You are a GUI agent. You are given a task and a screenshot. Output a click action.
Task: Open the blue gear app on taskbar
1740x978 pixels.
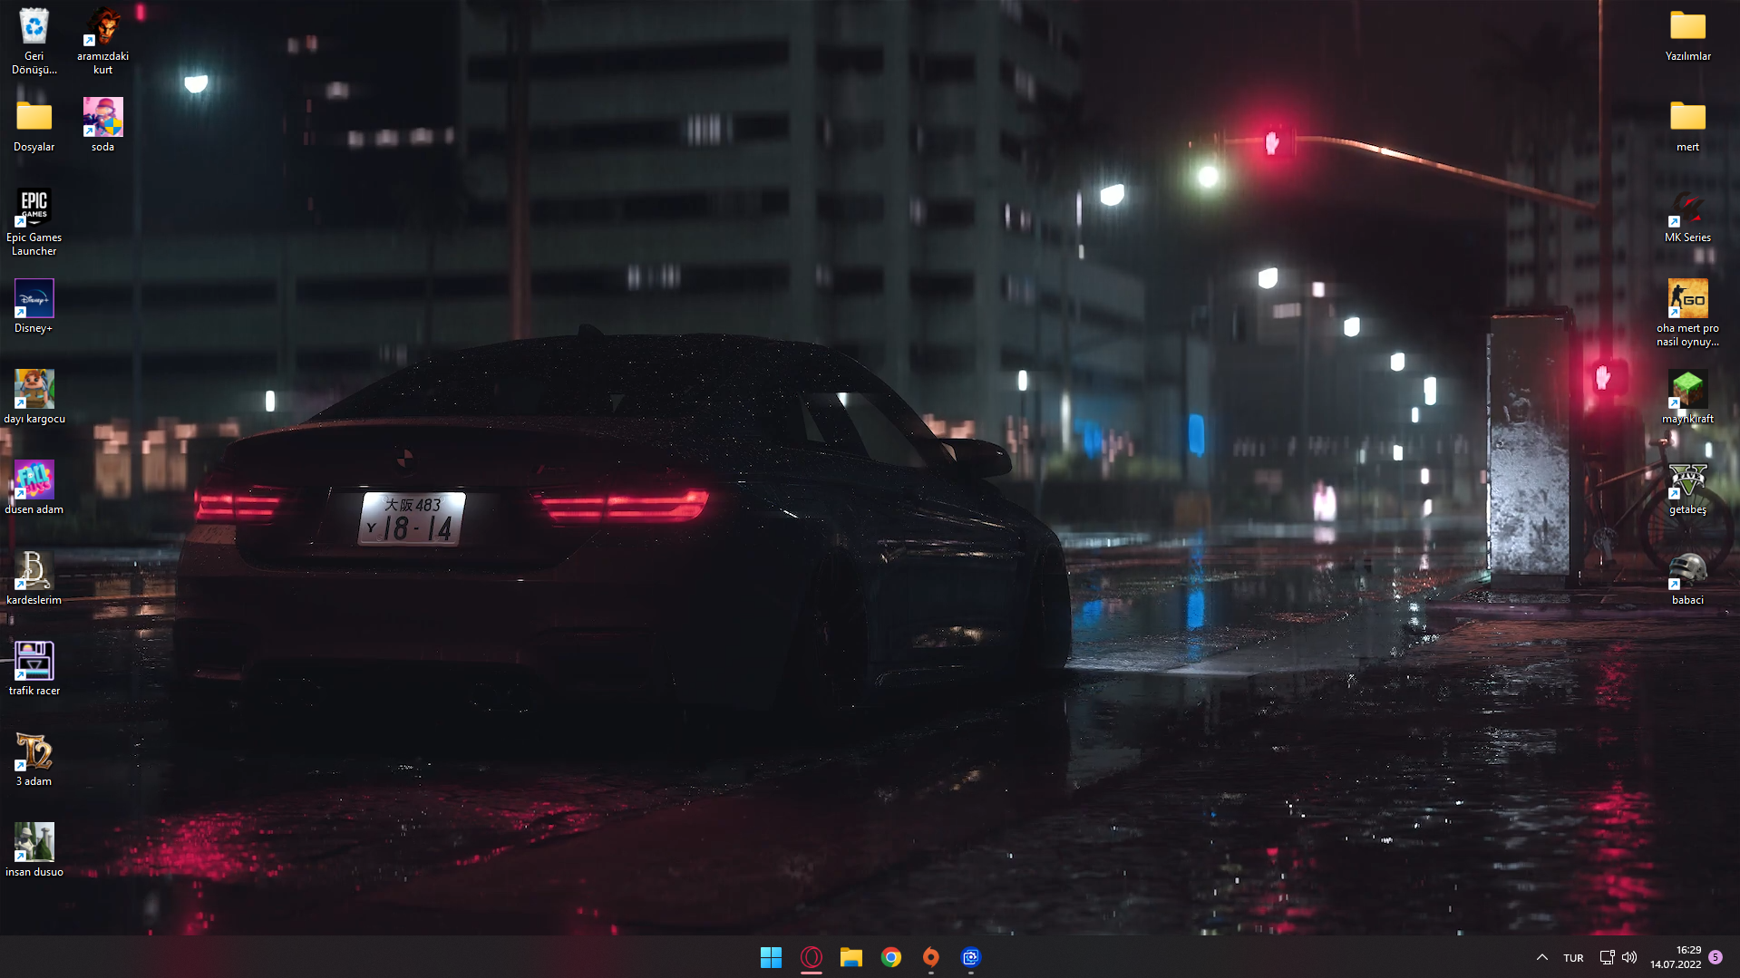point(970,957)
